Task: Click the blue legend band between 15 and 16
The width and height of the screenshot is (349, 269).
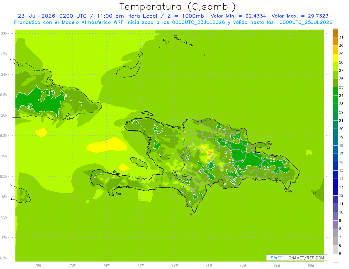Action: tap(335, 166)
